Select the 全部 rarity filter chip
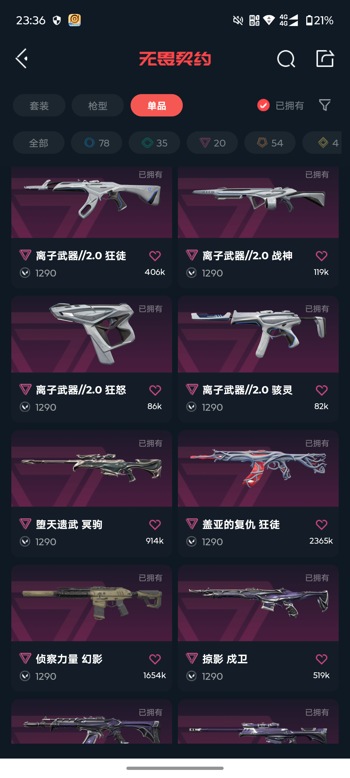The image size is (350, 778). [39, 143]
